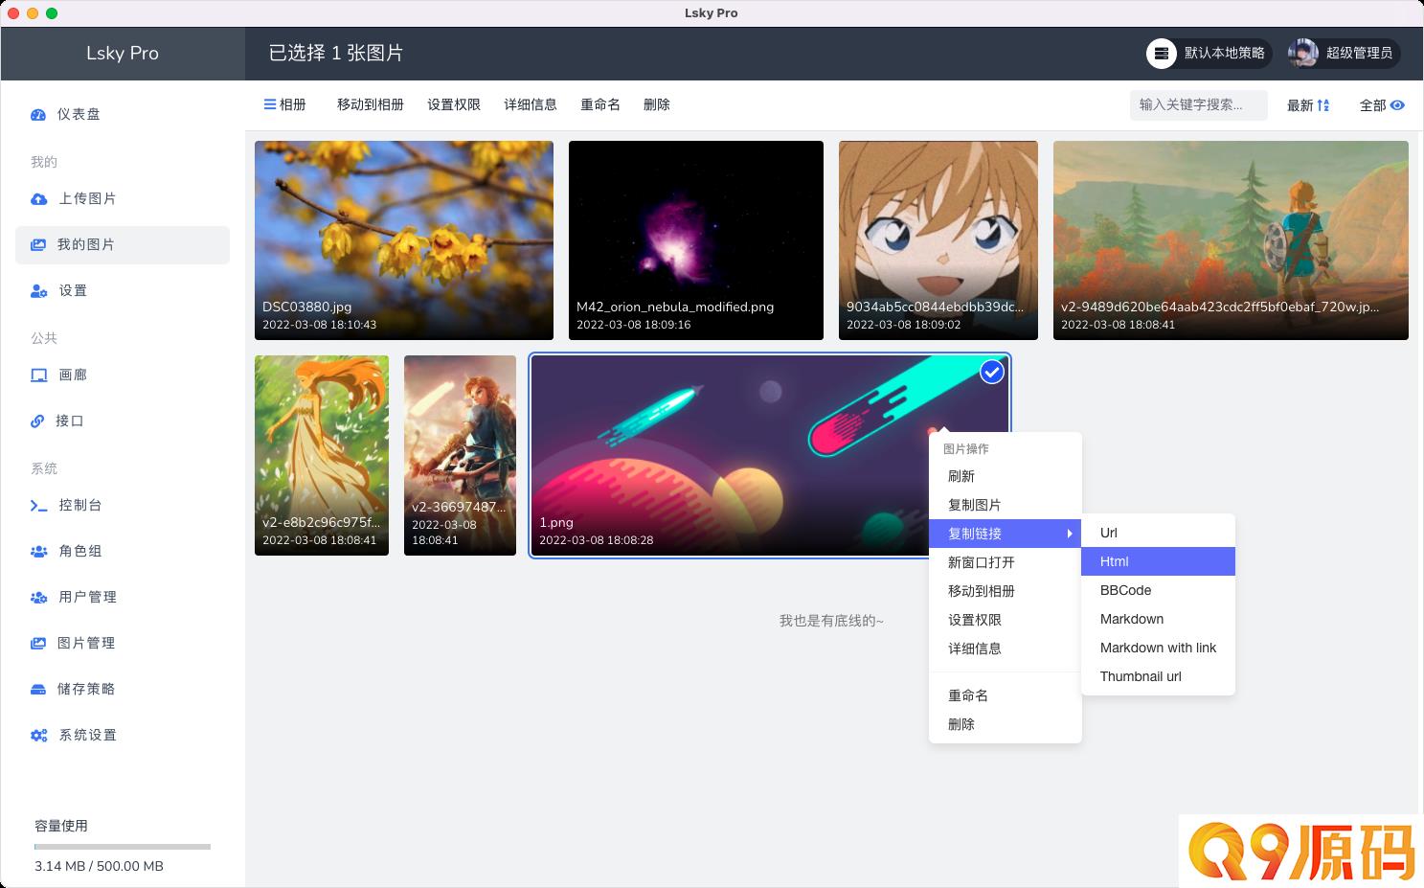Image resolution: width=1424 pixels, height=888 pixels.
Task: Click the role groups people icon
Action: [38, 552]
